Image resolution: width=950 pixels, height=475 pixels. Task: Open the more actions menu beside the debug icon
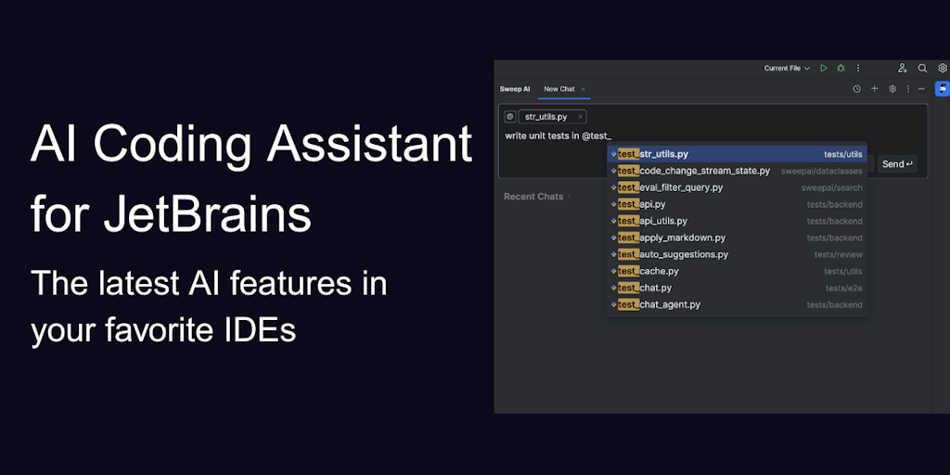858,69
